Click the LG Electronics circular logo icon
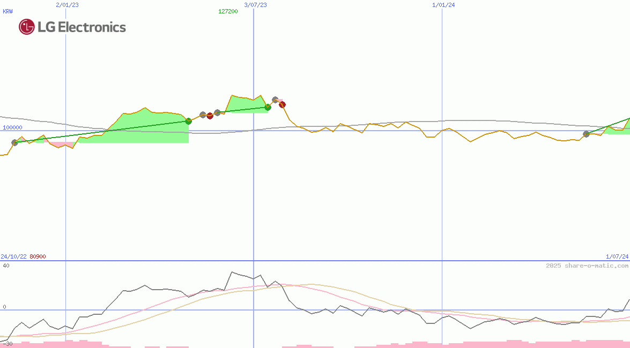Image resolution: width=630 pixels, height=348 pixels. (x=26, y=27)
